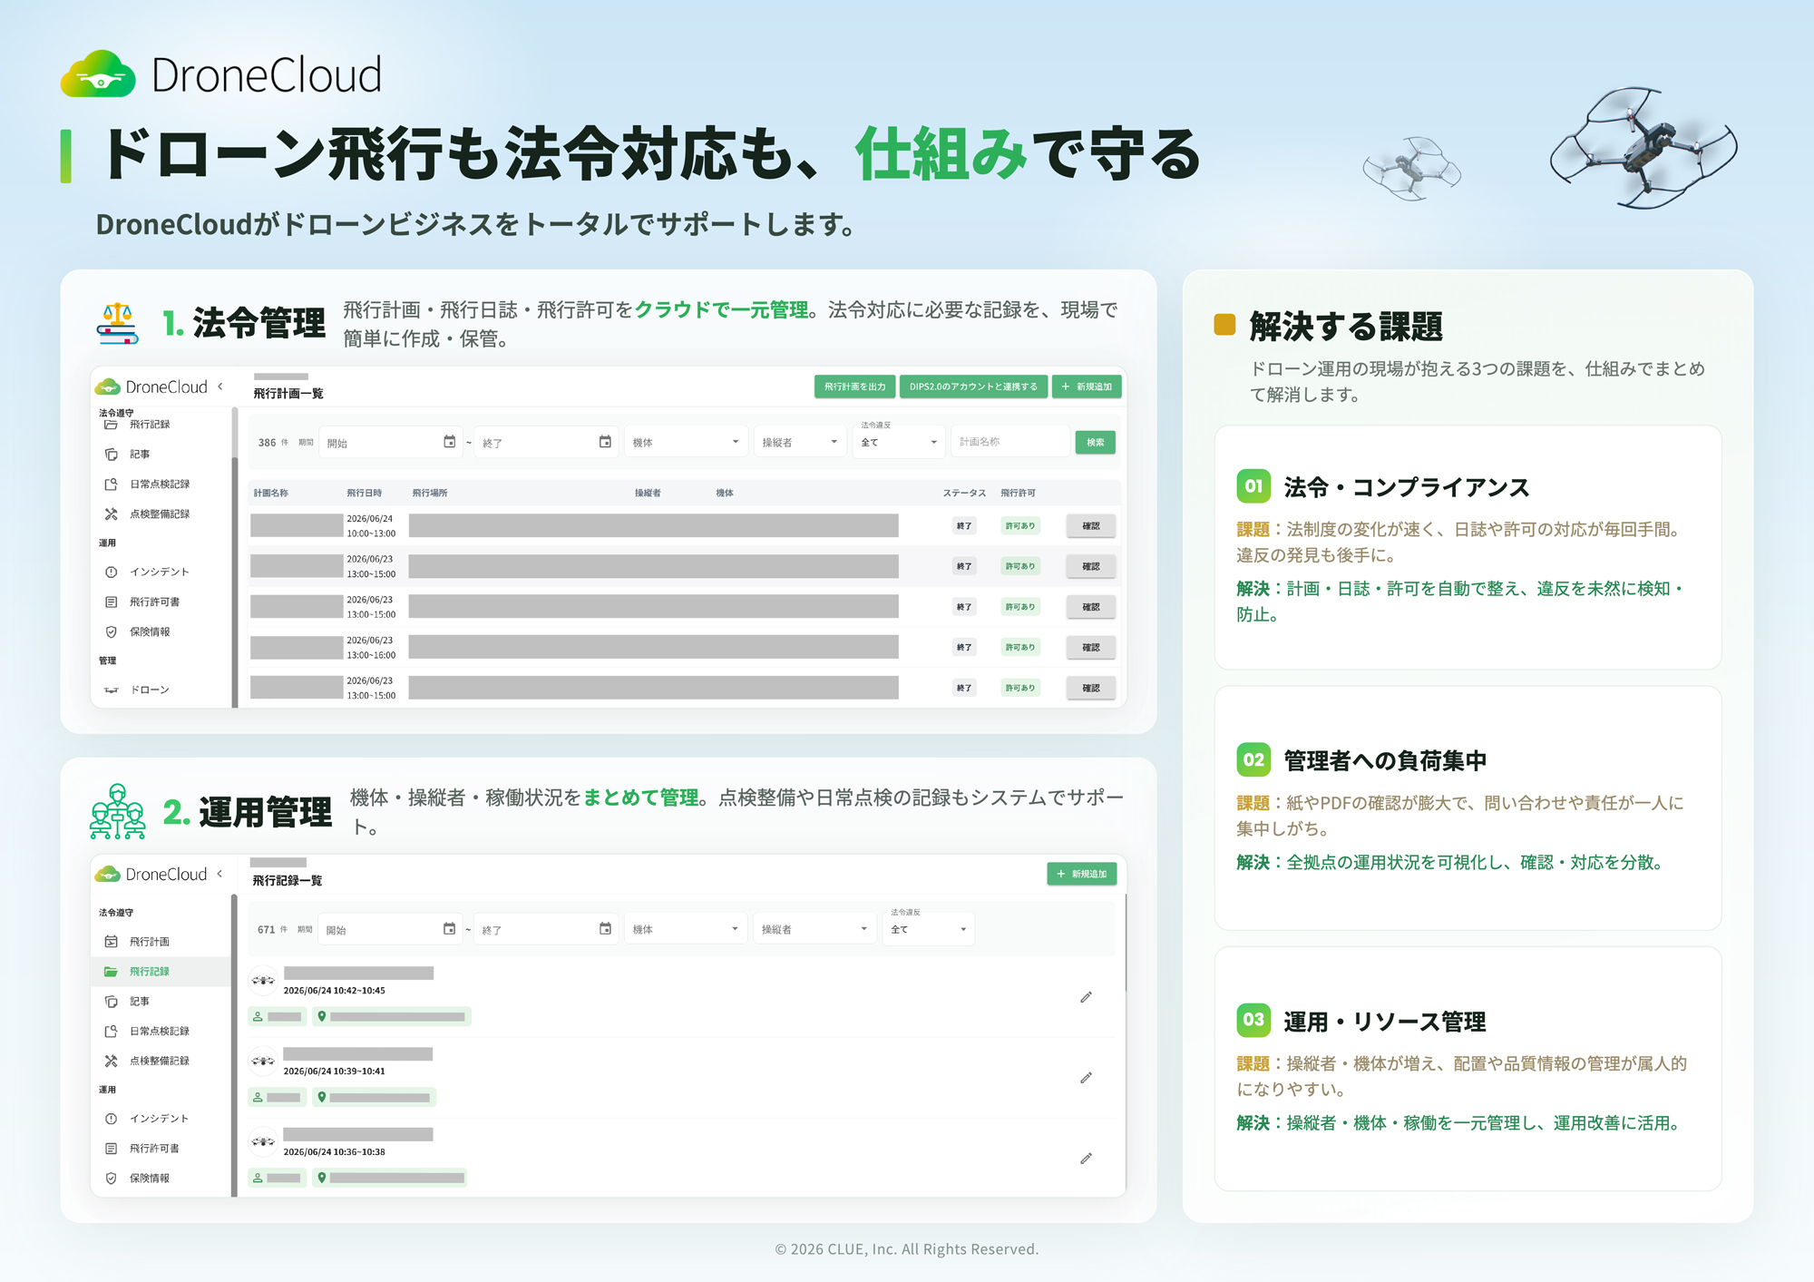1814x1282 pixels.
Task: Click the 終了 date field in 飛行記録一覧
Action: pos(546,929)
